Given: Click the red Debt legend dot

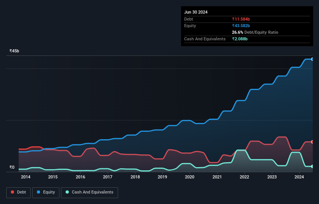Looking at the screenshot, I should tap(12, 192).
